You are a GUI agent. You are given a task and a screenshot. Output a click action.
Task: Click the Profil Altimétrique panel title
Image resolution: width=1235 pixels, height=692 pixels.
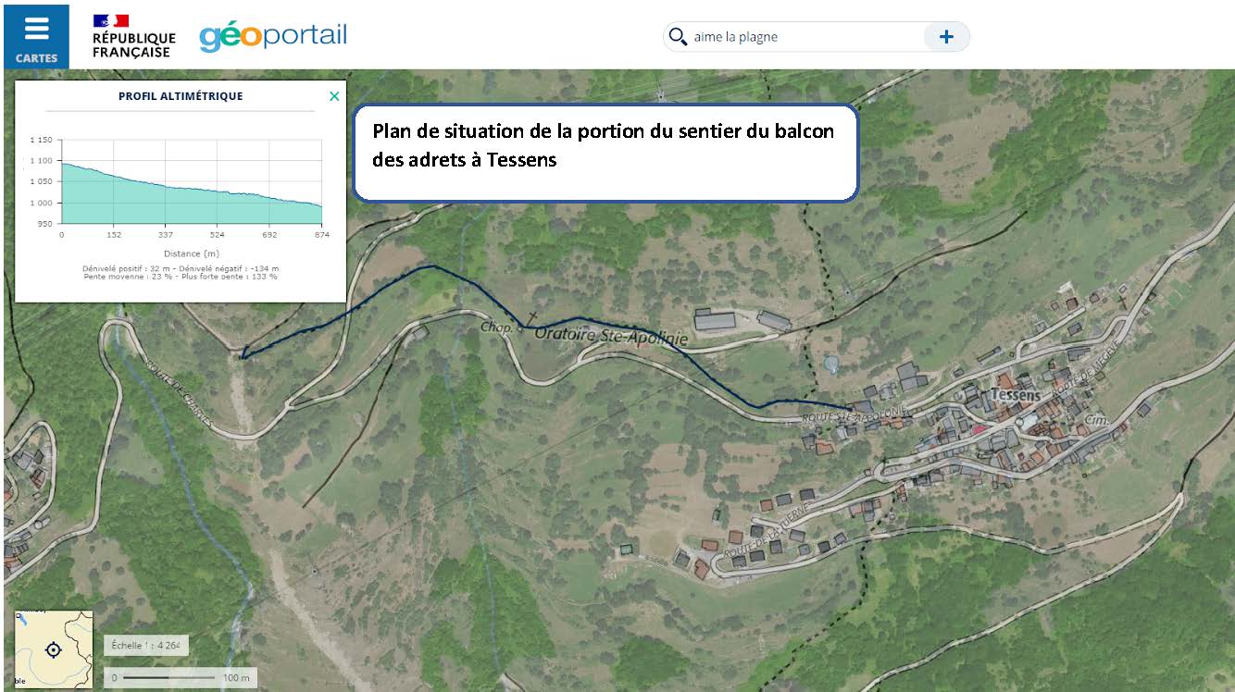(181, 96)
